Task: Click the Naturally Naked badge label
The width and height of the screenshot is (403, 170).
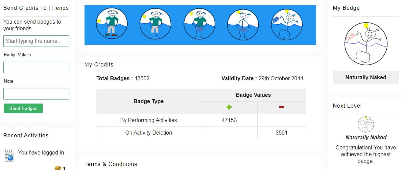Action: [366, 78]
